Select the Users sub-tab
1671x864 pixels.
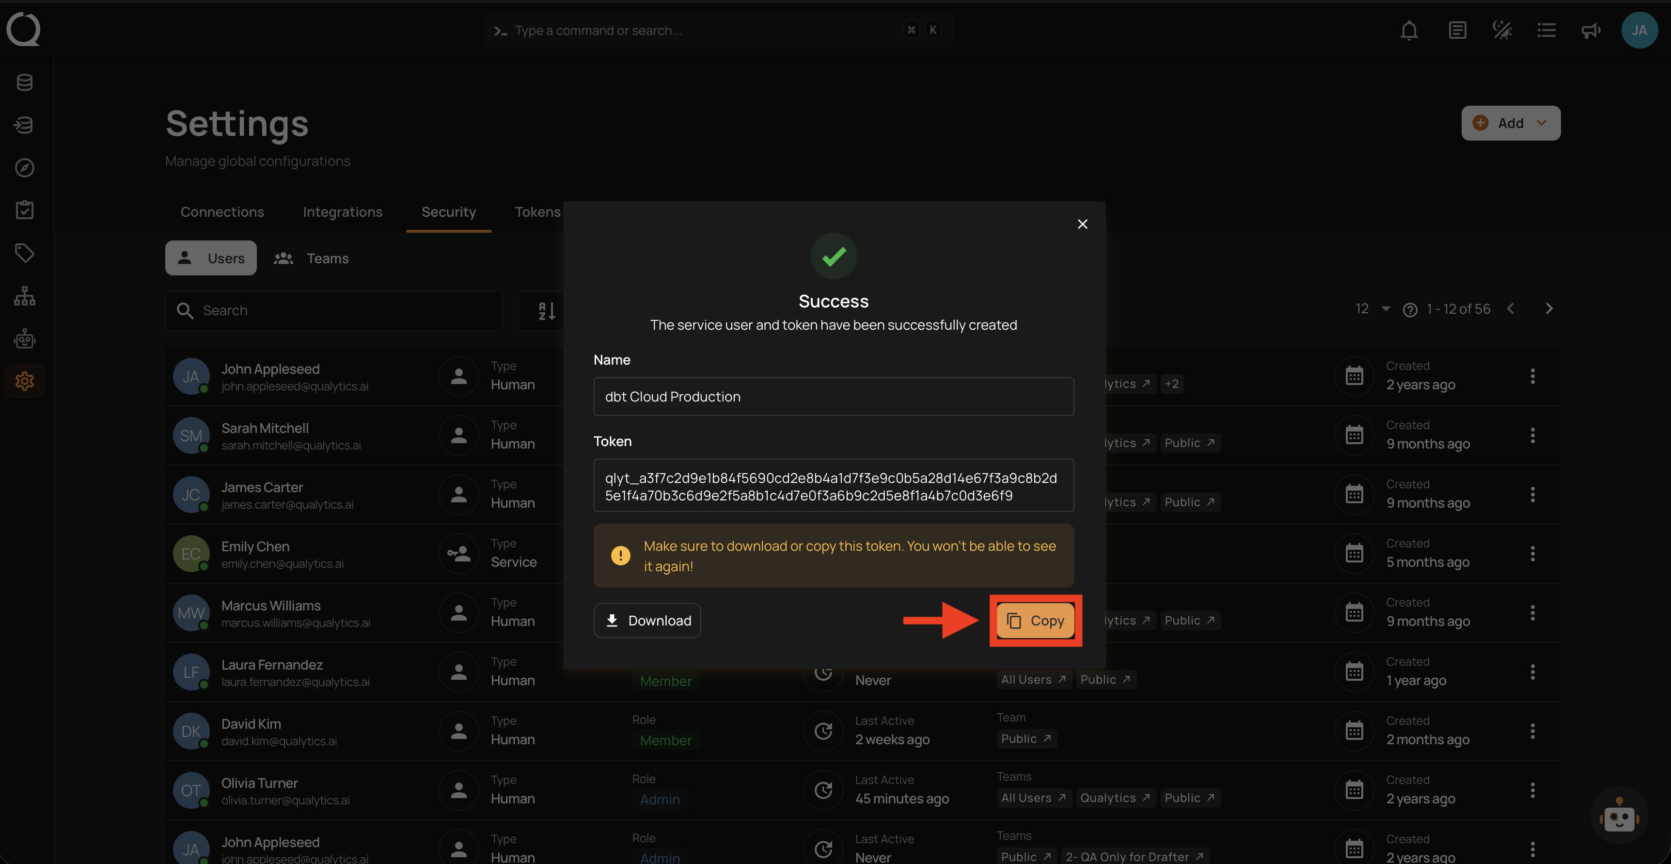click(211, 258)
